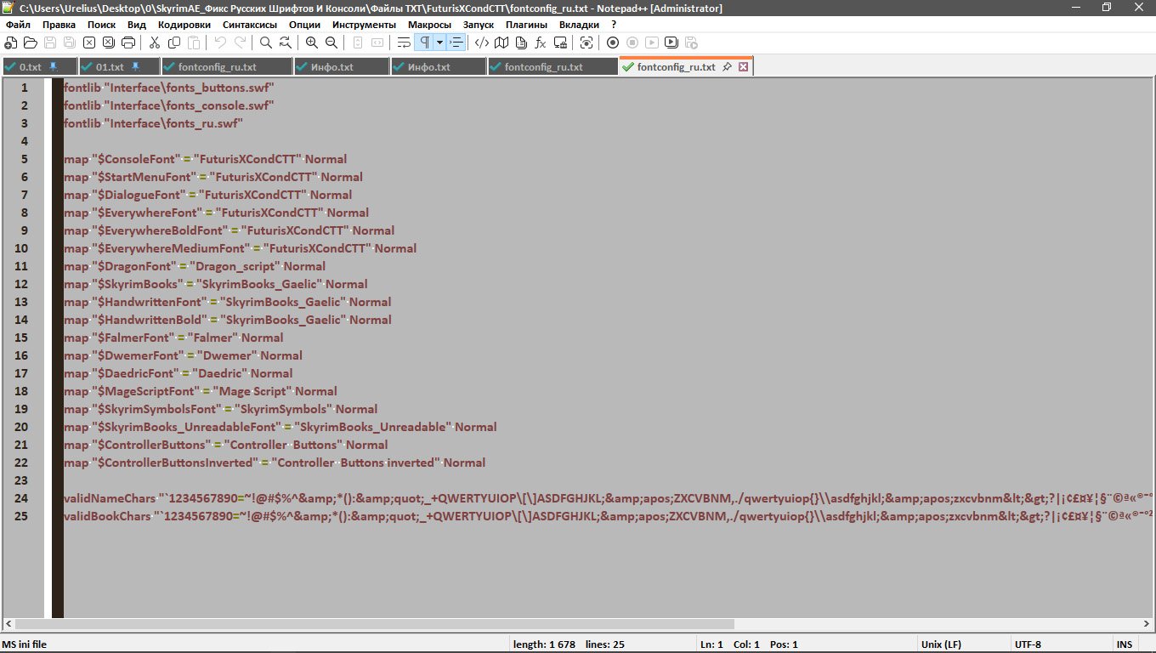This screenshot has height=653, width=1156.
Task: Toggle the indent guide button
Action: point(457,43)
